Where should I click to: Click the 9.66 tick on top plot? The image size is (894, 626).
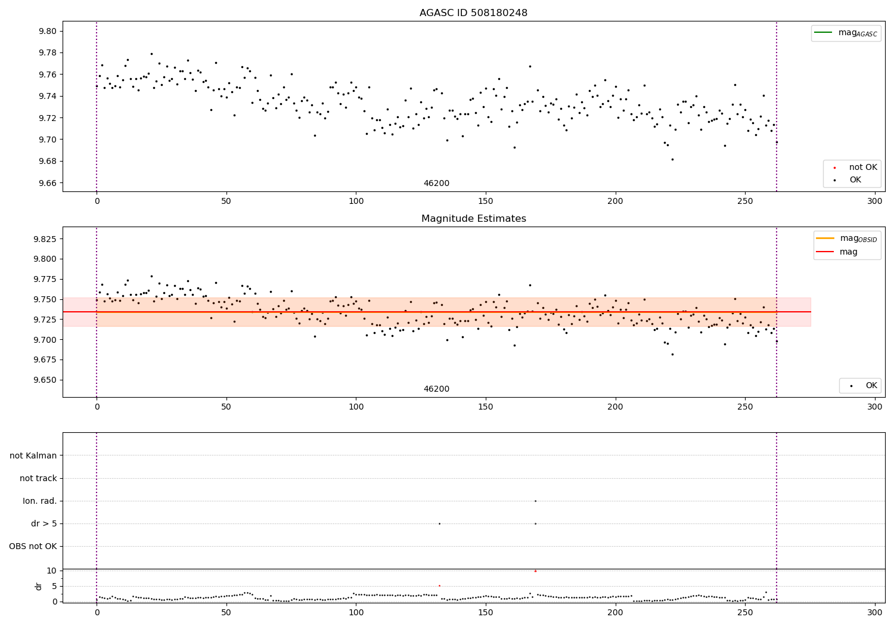[48, 183]
